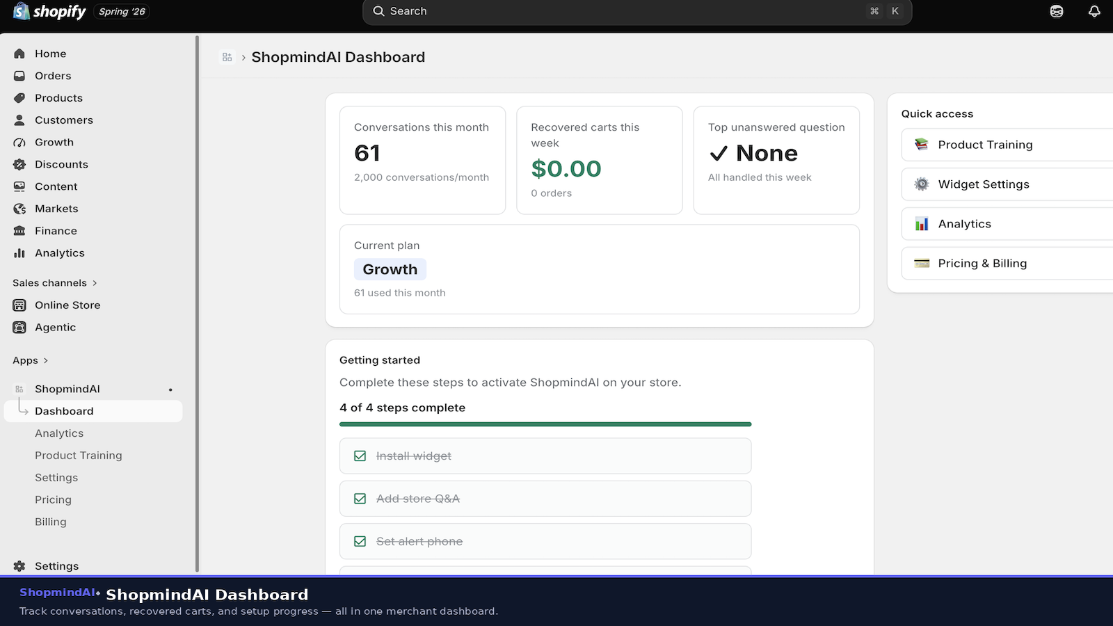Click the ShopmindAI link in bottom banner
The width and height of the screenshot is (1113, 626).
58,593
